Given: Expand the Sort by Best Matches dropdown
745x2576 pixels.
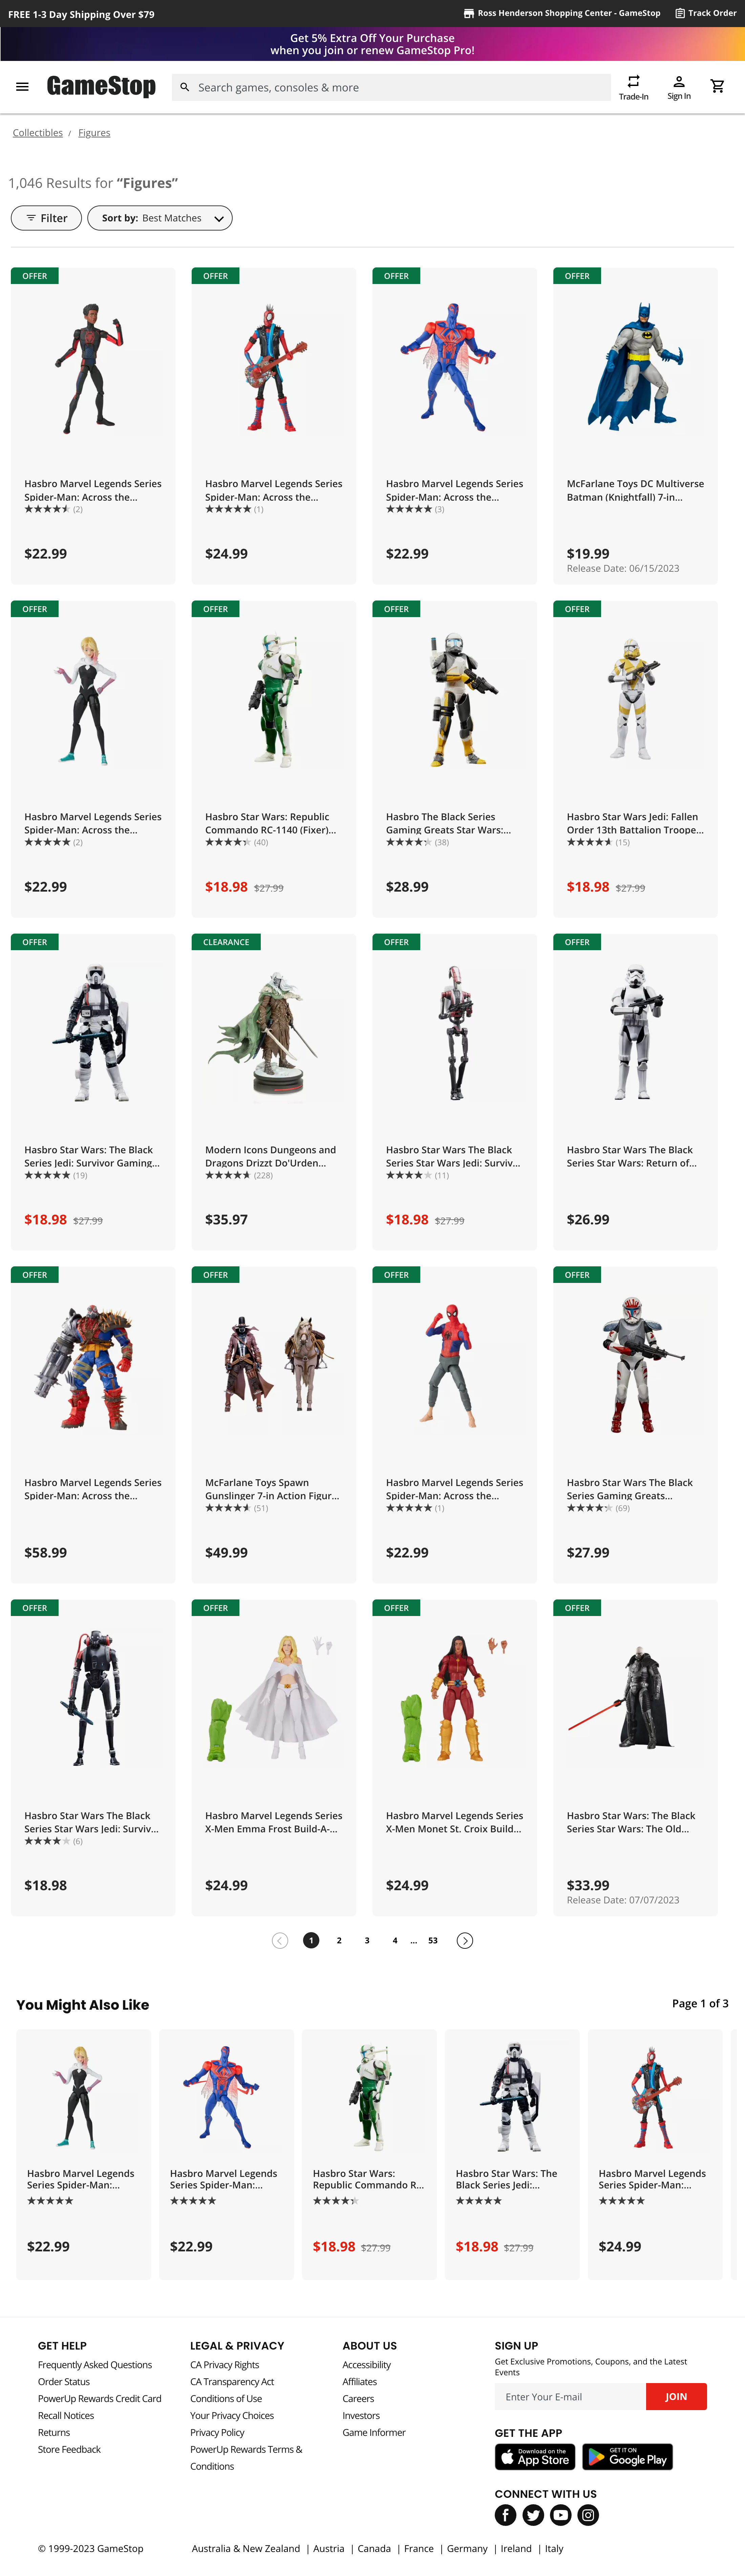Looking at the screenshot, I should (x=160, y=218).
